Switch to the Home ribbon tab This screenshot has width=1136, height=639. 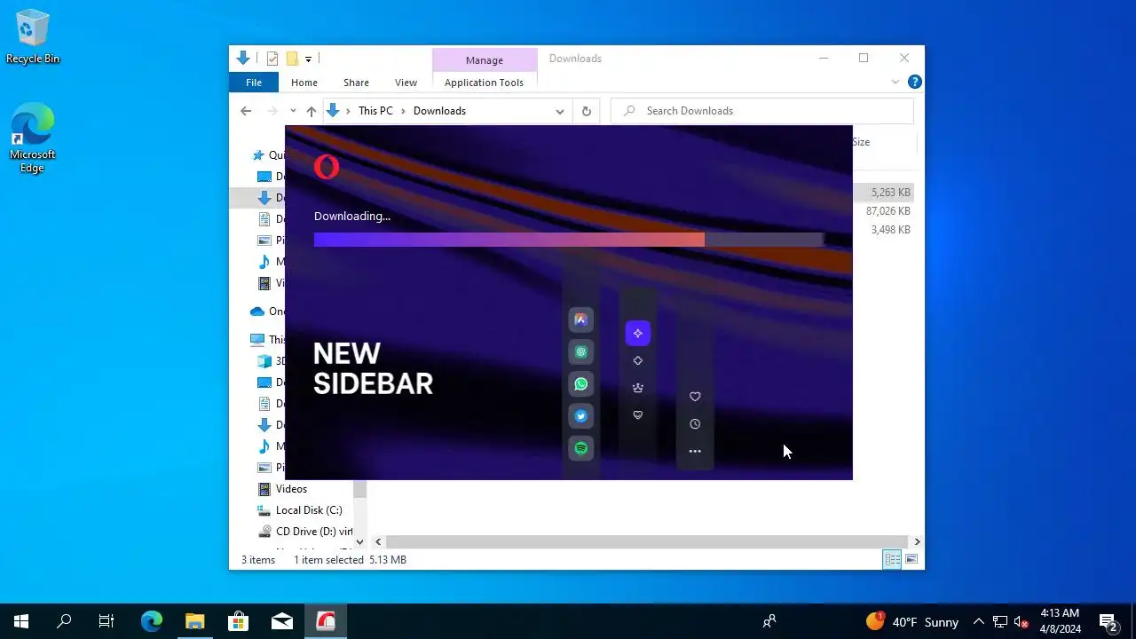click(304, 83)
